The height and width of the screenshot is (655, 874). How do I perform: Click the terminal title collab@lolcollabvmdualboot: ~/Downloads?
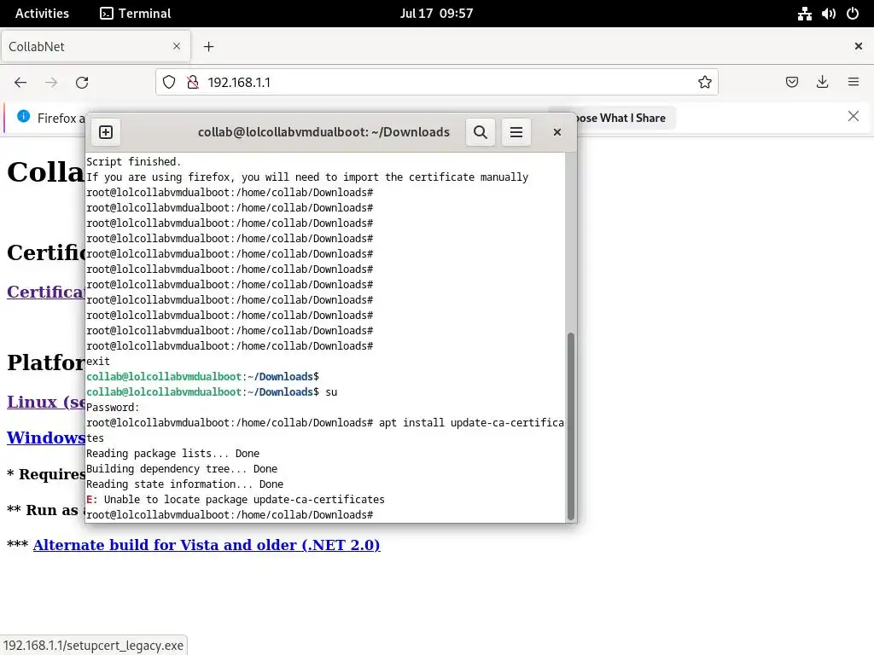click(323, 132)
